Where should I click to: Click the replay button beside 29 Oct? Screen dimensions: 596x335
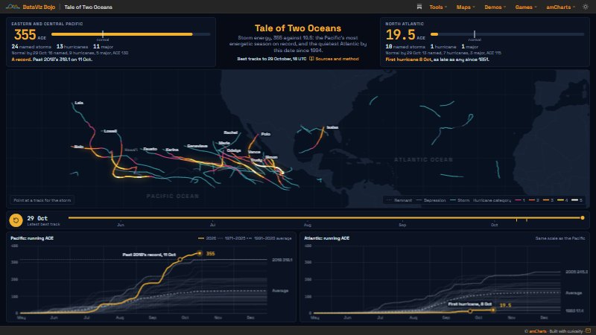pos(16,220)
